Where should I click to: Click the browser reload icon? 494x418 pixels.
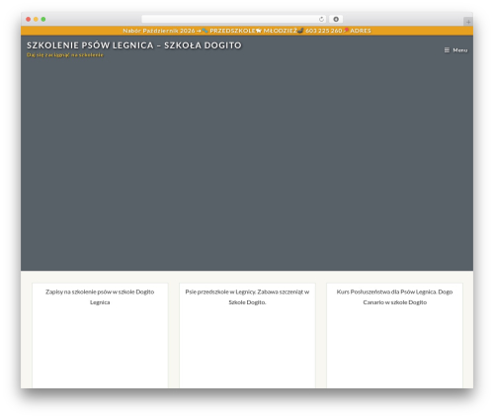(x=321, y=19)
